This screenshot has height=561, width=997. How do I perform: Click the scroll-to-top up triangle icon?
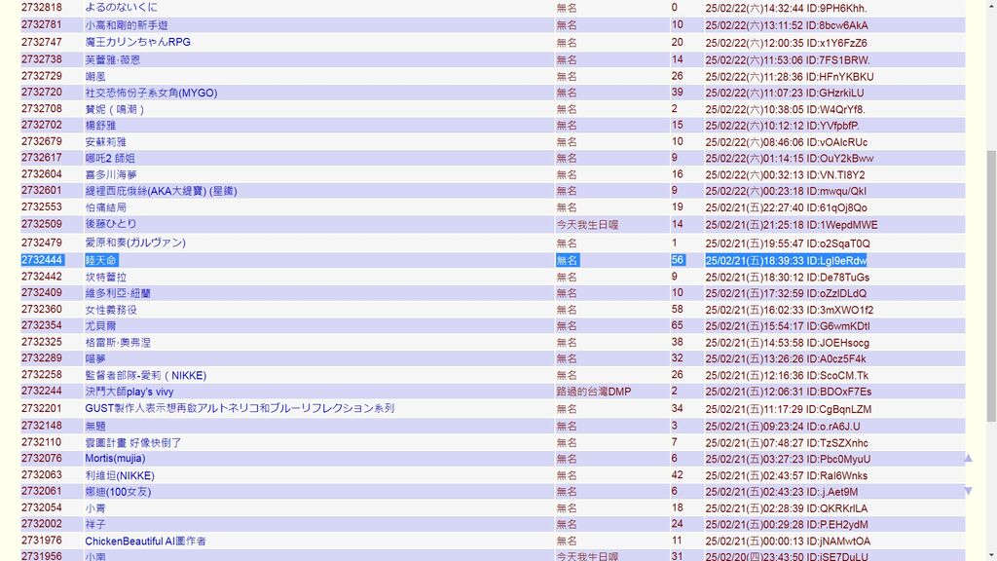tap(968, 458)
